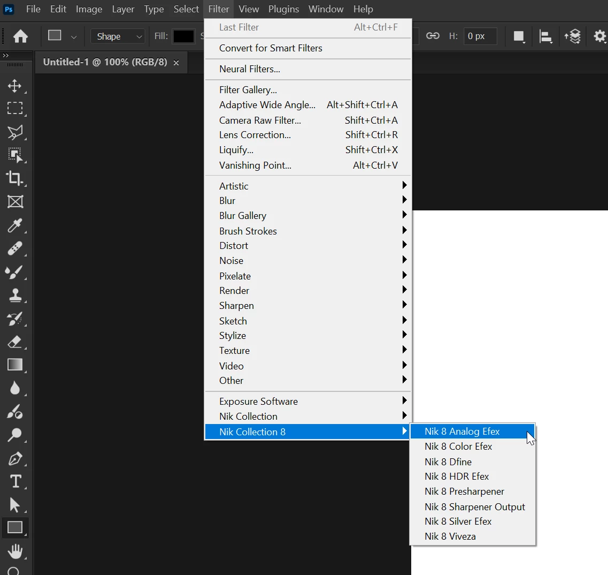Open path alignment options icon
The height and width of the screenshot is (575, 608).
pos(545,37)
